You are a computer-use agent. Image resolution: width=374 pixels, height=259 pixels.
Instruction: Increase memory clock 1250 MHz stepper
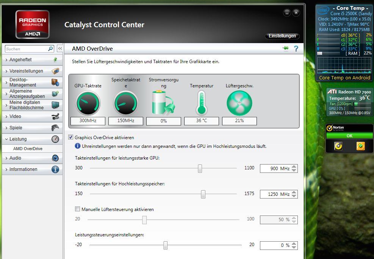pos(294,192)
